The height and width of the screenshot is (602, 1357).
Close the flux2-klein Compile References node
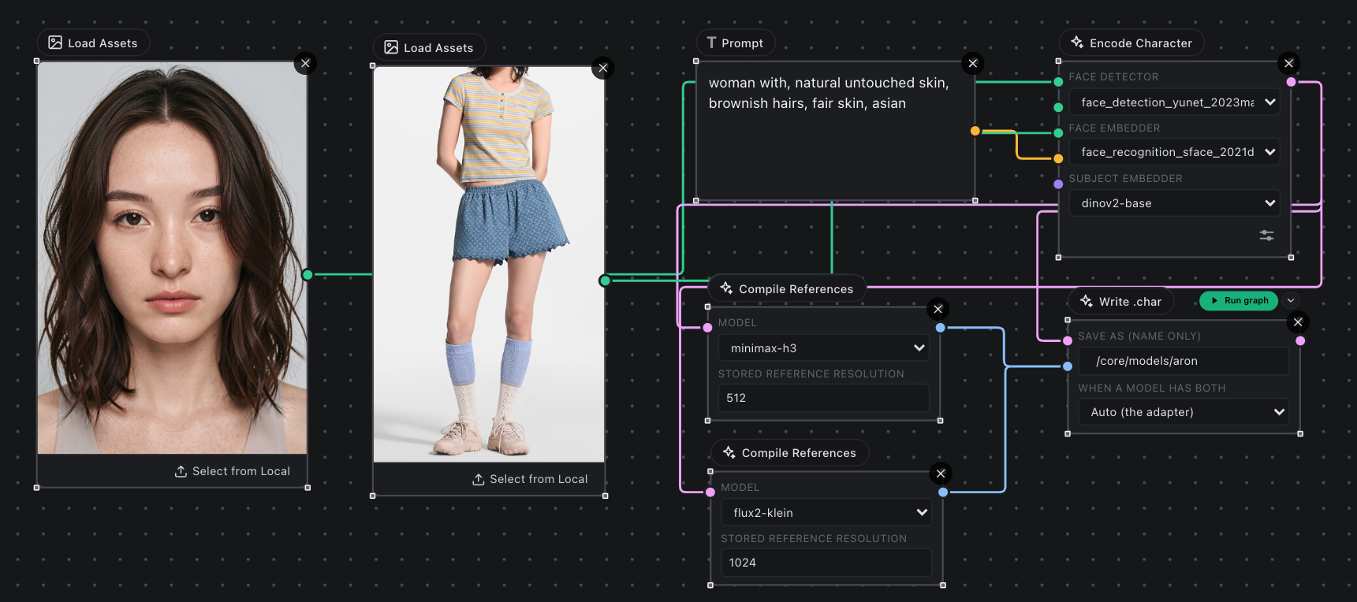(941, 474)
